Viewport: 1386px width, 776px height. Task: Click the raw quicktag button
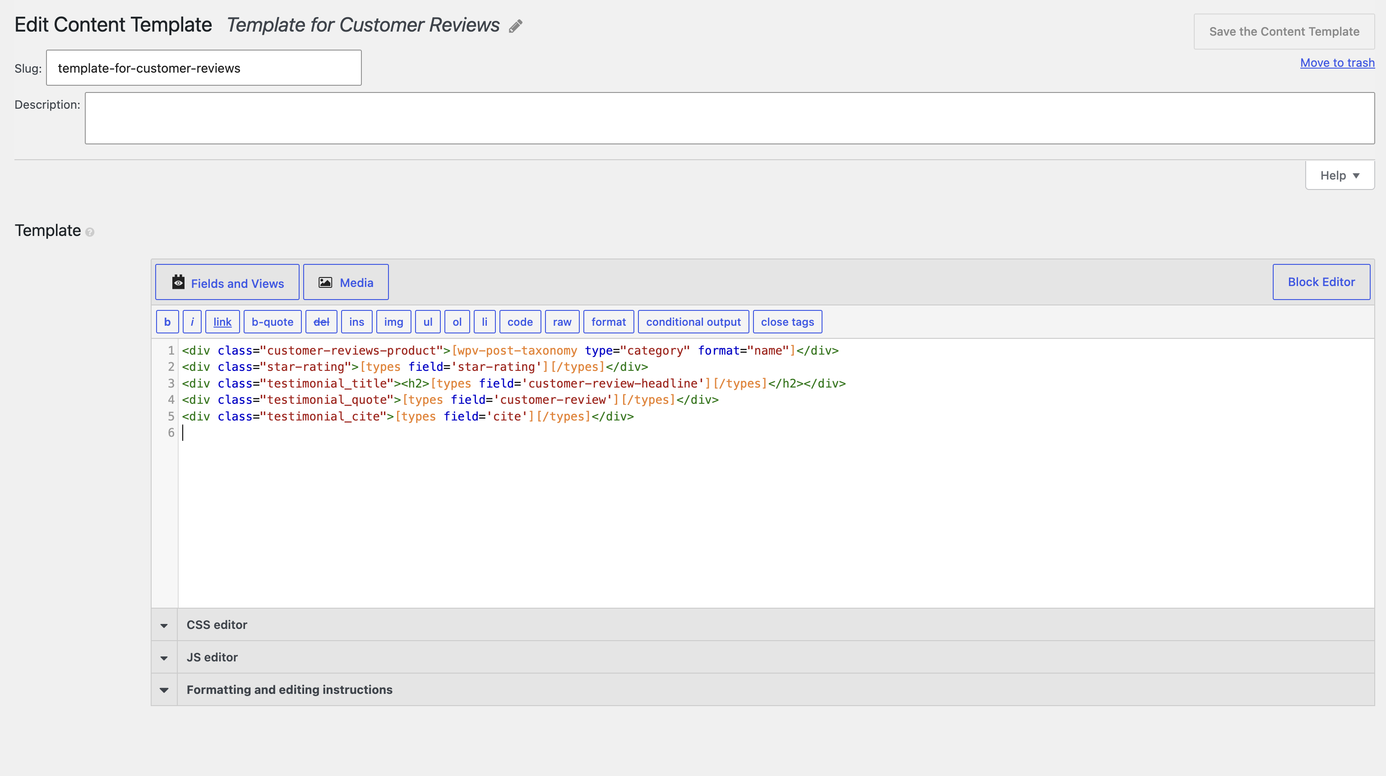pyautogui.click(x=562, y=322)
